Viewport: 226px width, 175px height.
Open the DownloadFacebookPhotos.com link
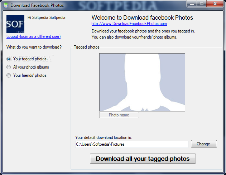click(x=129, y=24)
